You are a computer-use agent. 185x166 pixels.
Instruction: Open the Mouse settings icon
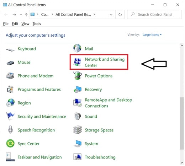point(10,63)
